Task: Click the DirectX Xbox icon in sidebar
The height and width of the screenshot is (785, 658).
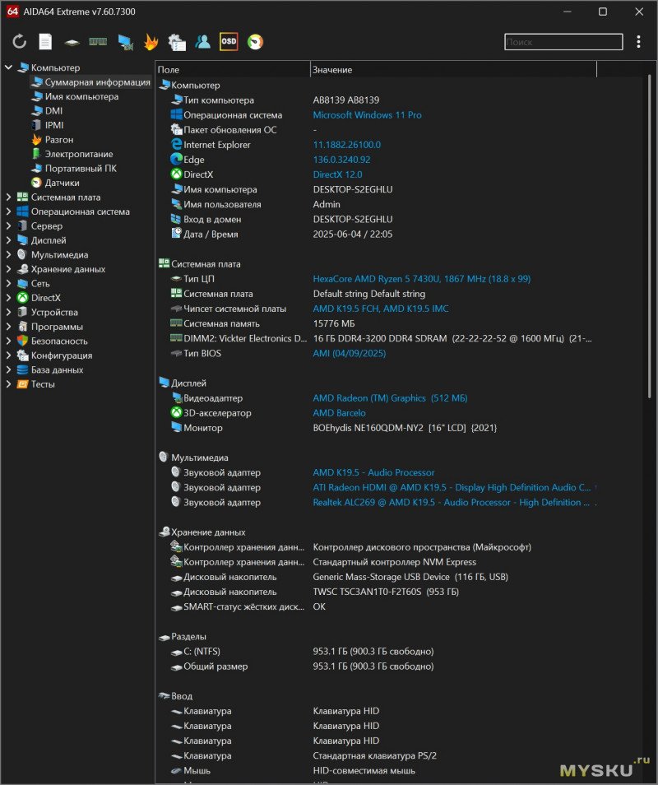Action: tap(22, 298)
